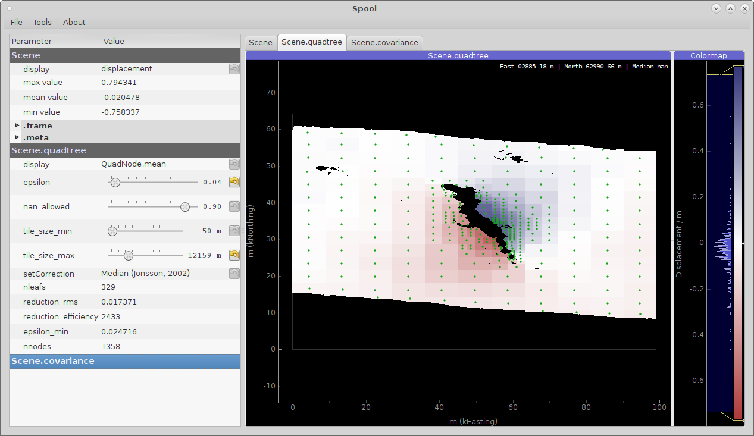Select the min value -0.758337
754x436 pixels.
(x=122, y=112)
